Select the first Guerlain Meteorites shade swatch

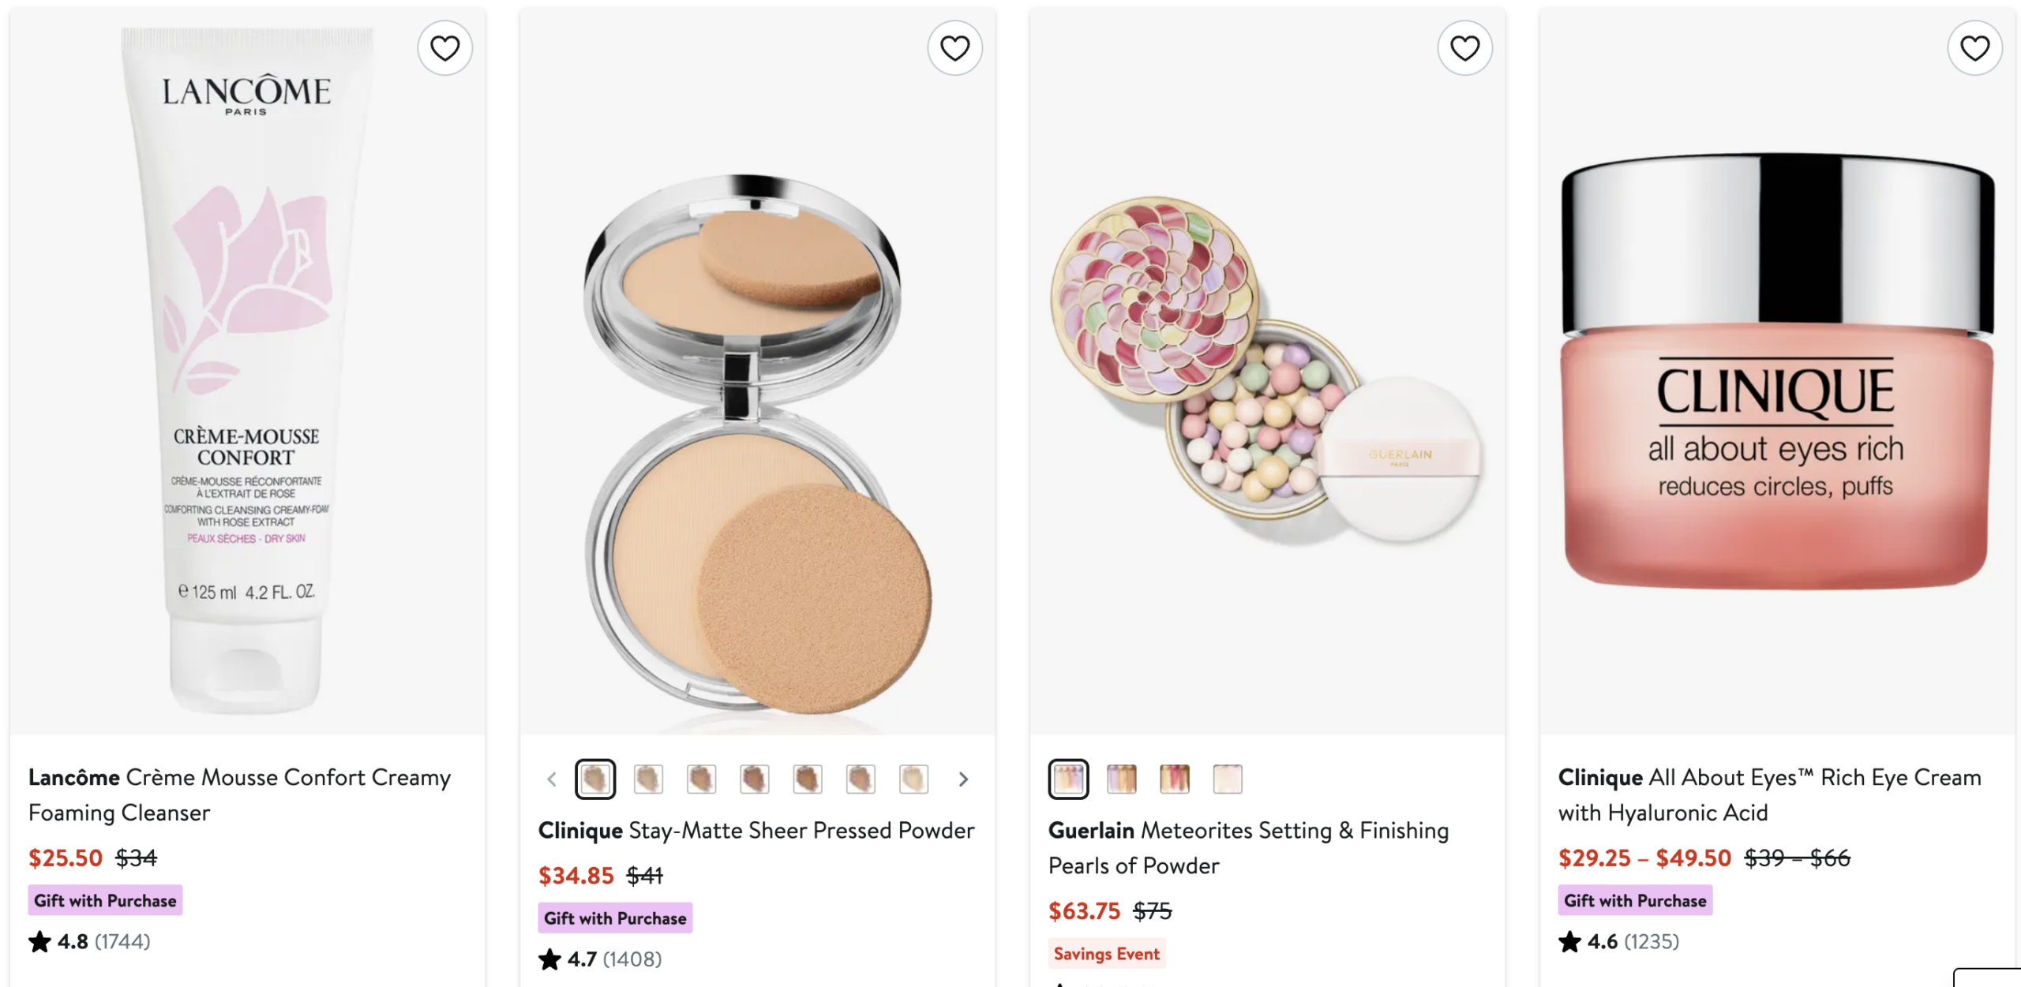pyautogui.click(x=1068, y=780)
